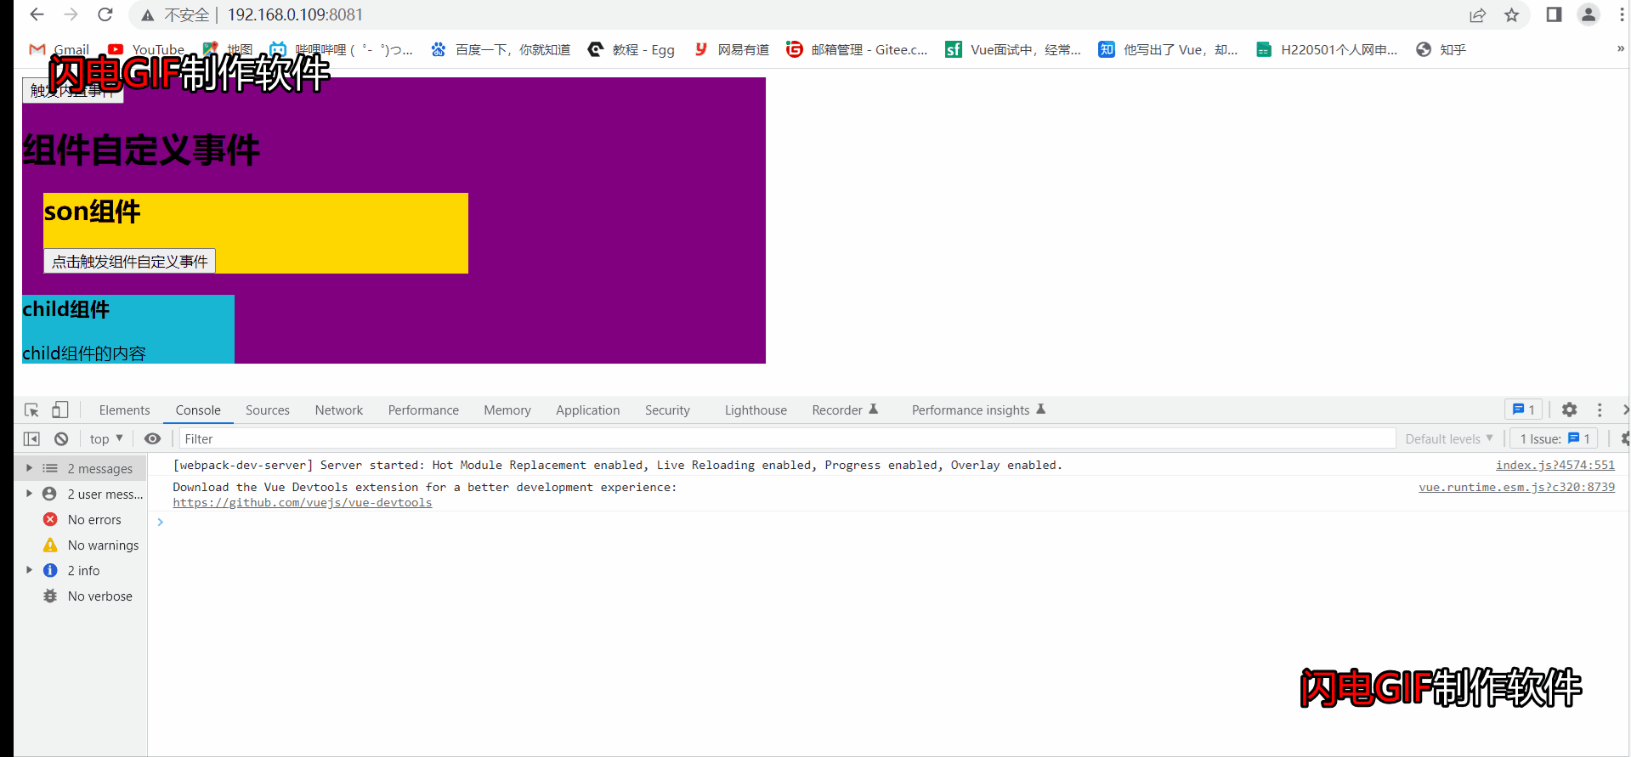This screenshot has height=757, width=1631.
Task: Open the DevTools more options menu
Action: click(1600, 410)
